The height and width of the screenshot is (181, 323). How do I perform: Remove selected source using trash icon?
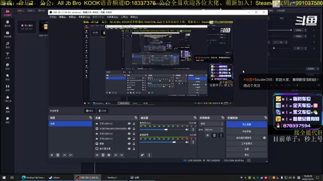click(103, 155)
